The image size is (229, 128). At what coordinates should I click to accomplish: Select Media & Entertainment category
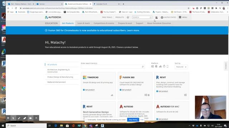(x=57, y=82)
